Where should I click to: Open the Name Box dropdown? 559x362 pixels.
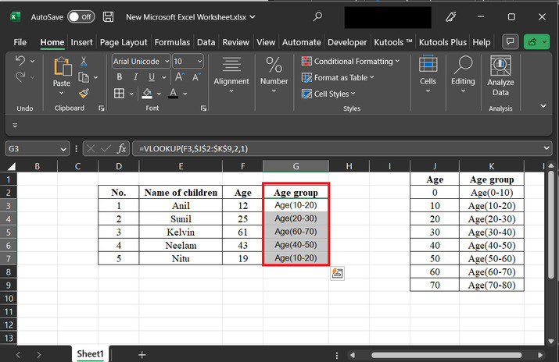(x=63, y=149)
